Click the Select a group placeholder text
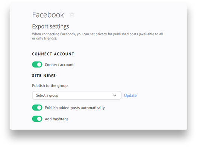197x148 pixels. click(x=47, y=96)
